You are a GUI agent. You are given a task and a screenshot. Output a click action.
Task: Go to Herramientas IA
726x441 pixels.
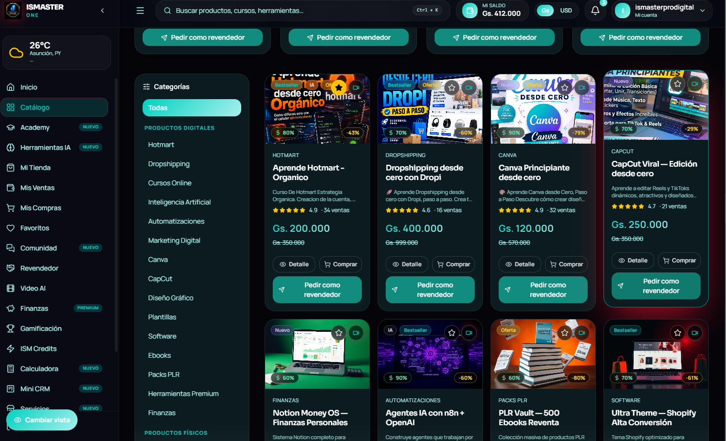[x=54, y=147]
